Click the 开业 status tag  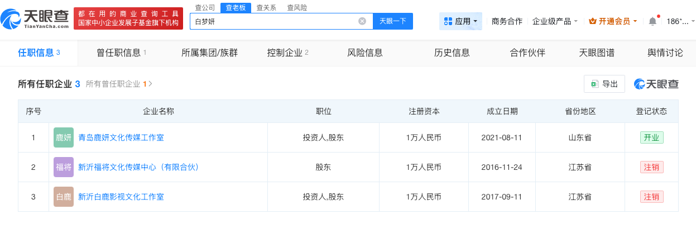[651, 137]
